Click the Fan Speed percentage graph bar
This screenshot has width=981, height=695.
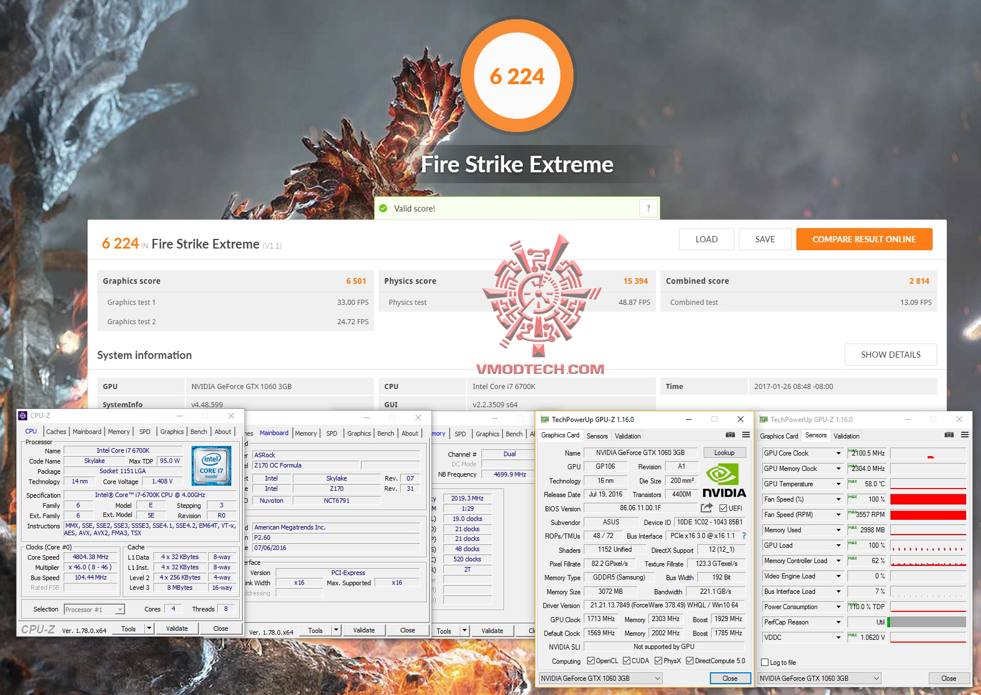[x=928, y=499]
